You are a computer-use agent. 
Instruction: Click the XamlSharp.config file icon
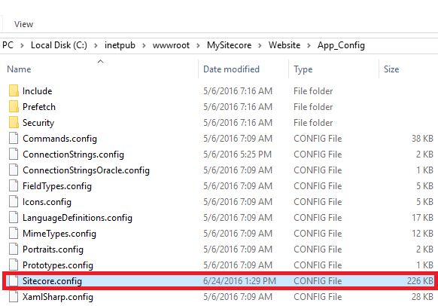point(14,296)
